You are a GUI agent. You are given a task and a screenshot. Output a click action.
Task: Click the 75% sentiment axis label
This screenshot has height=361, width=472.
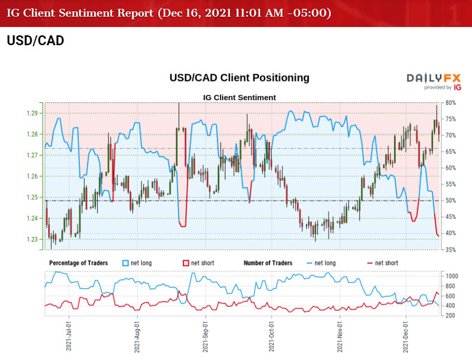(451, 119)
